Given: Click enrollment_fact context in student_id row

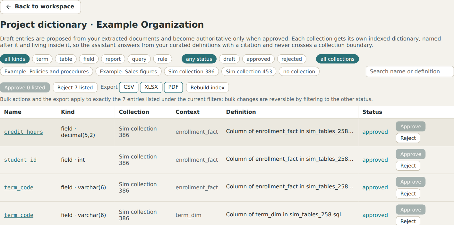Looking at the screenshot, I should pyautogui.click(x=197, y=160).
